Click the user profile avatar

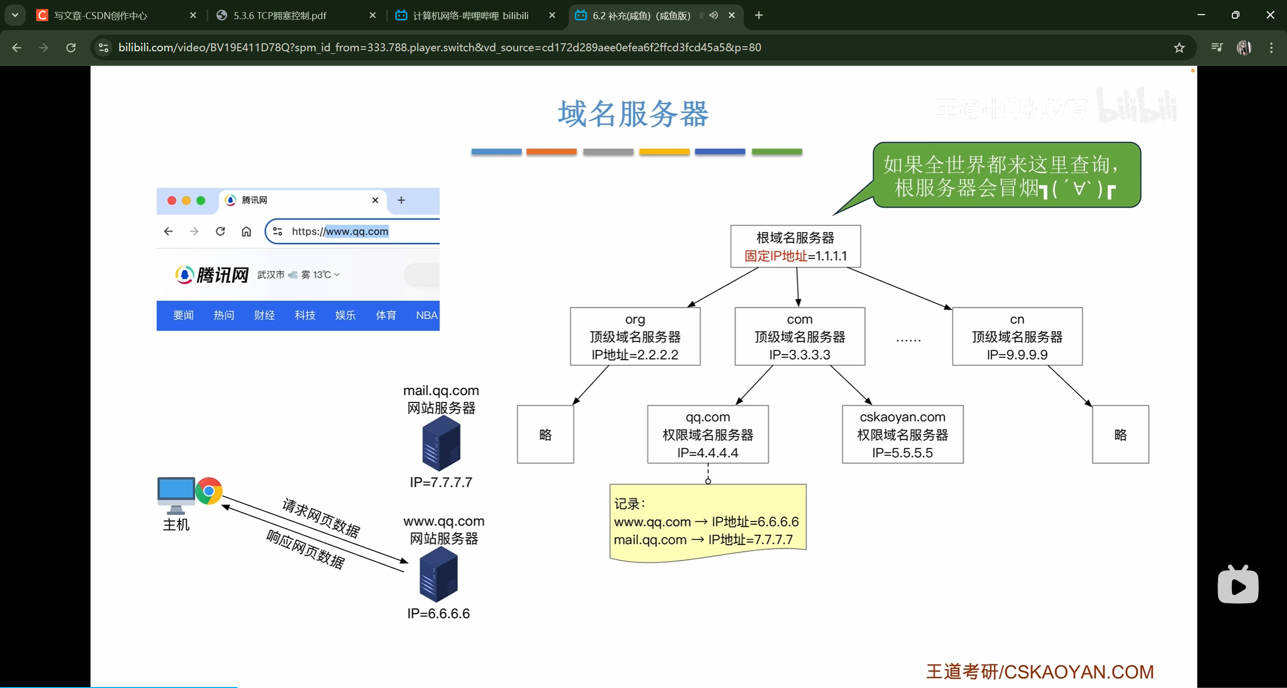pos(1244,47)
